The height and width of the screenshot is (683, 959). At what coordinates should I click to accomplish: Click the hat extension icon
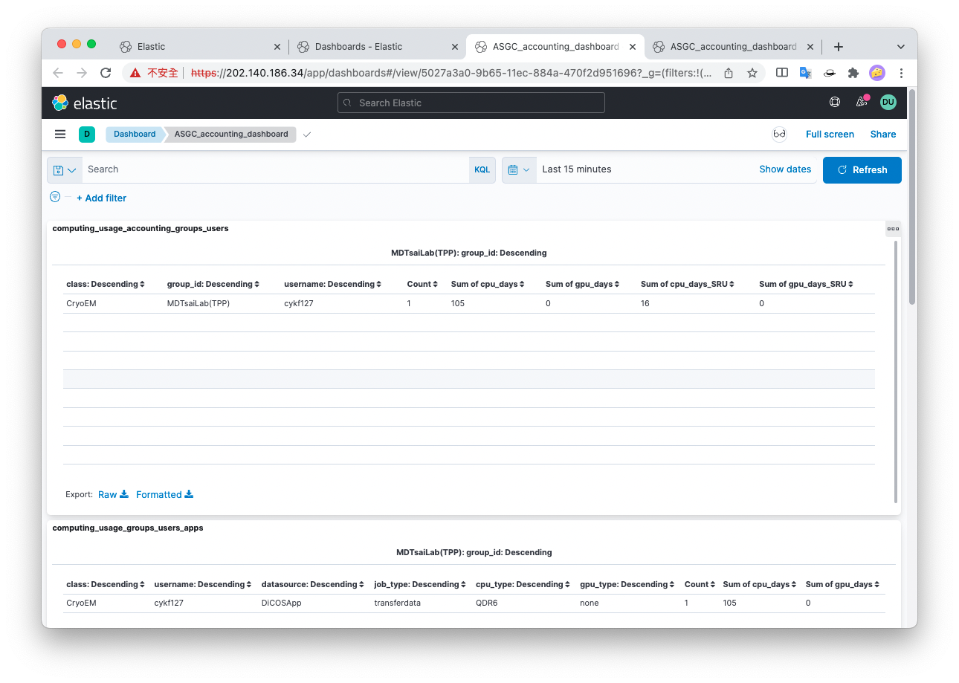830,73
